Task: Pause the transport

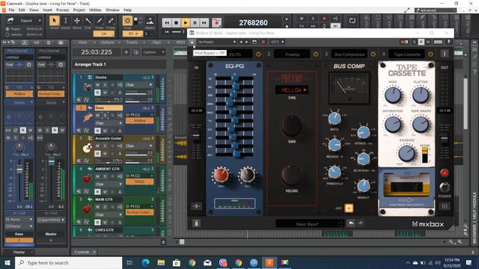Action: [x=195, y=22]
